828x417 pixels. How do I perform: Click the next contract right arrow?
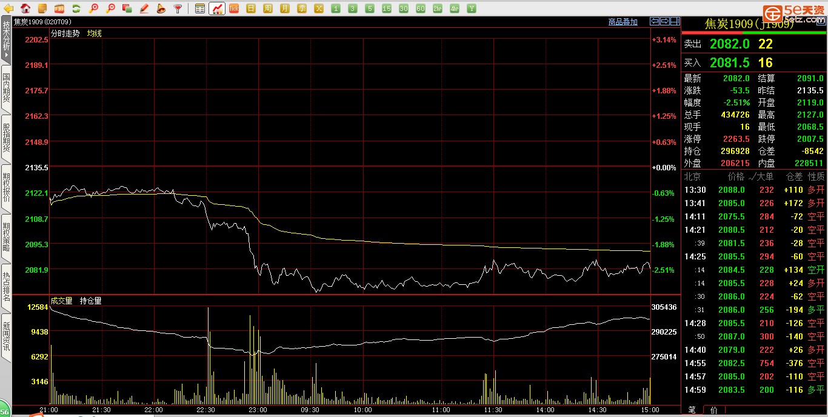pos(665,21)
